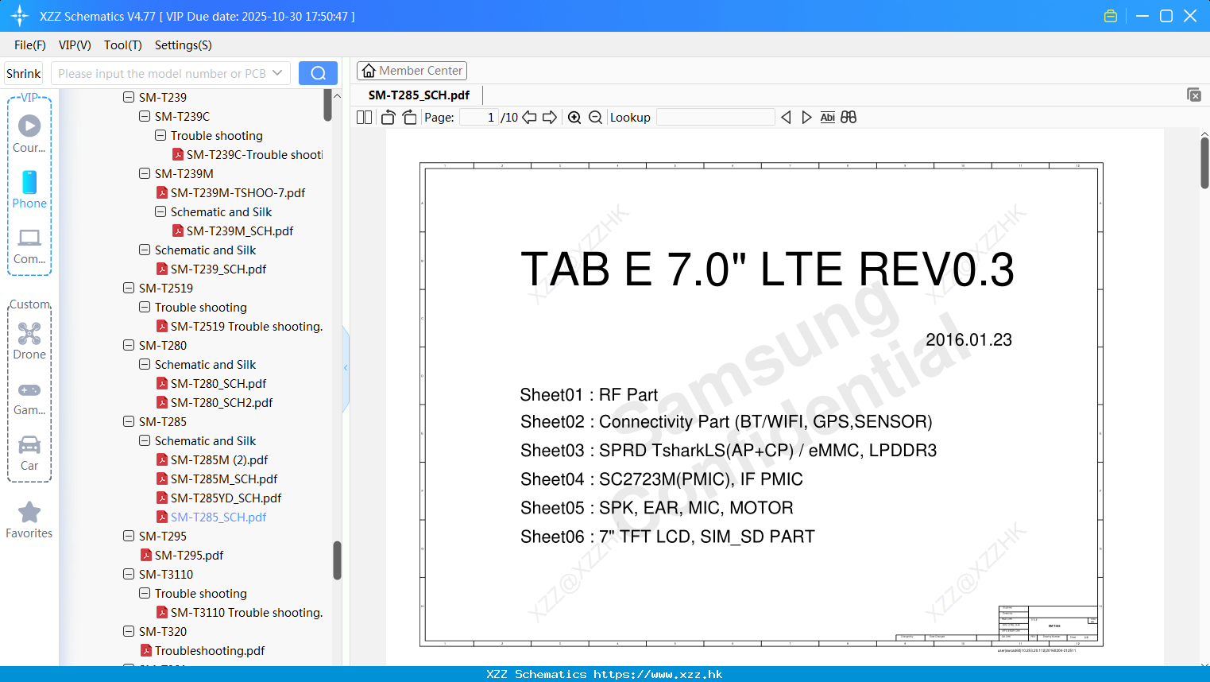Toggle the Abi match-case icon
The height and width of the screenshot is (682, 1210).
point(827,117)
